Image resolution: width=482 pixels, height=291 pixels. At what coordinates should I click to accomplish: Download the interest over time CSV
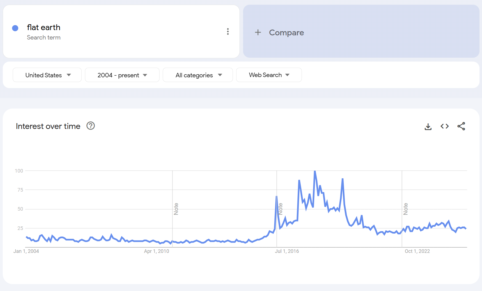coord(428,126)
